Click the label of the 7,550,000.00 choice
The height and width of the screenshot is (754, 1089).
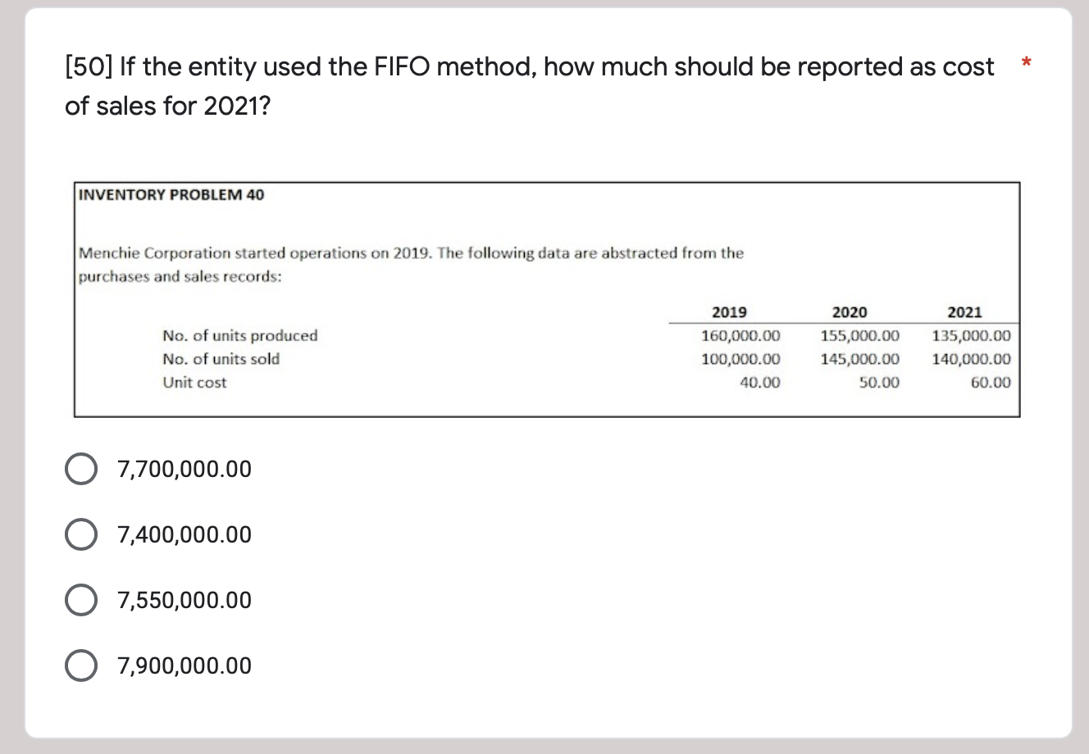184,600
